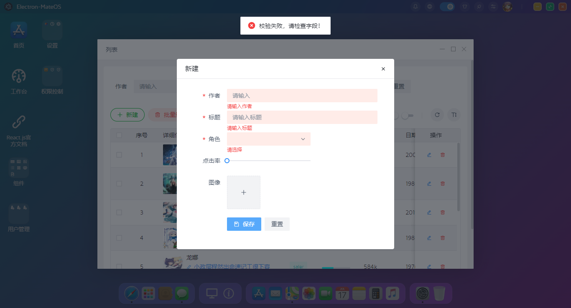This screenshot has height=308, width=571.
Task: Open the Calculator app in the dock
Action: [375, 293]
